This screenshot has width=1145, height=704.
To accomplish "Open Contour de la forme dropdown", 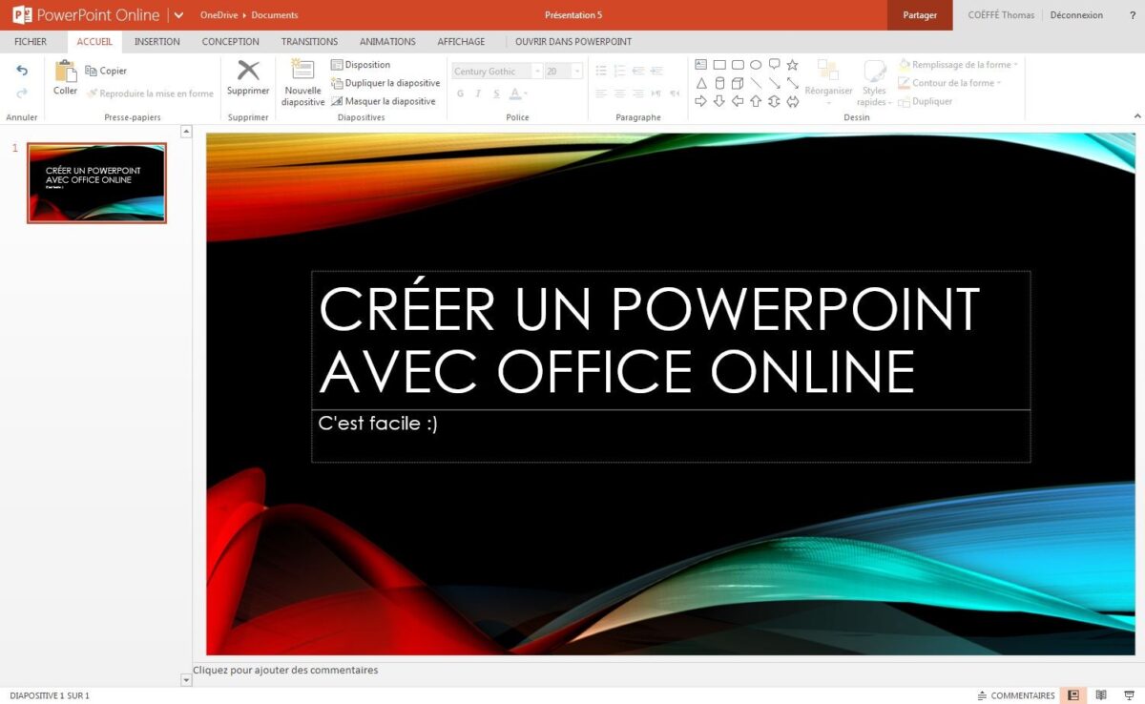I will click(951, 83).
